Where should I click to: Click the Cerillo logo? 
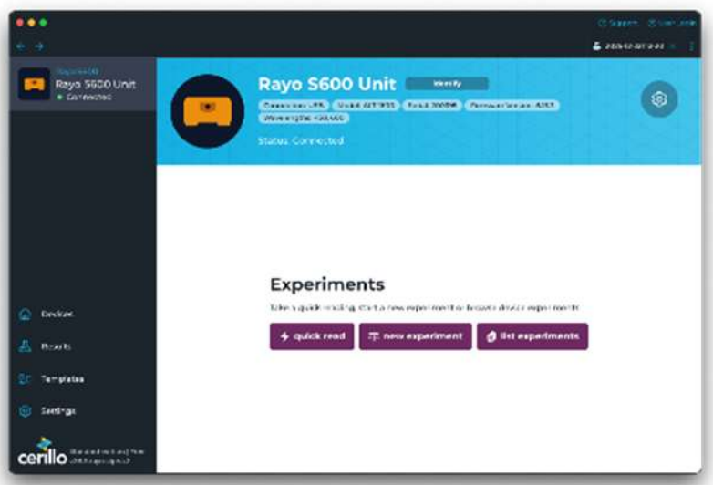pyautogui.click(x=42, y=452)
